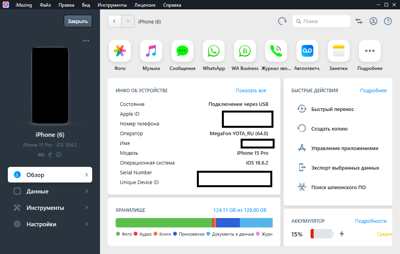The height and width of the screenshot is (254, 400).
Task: Open the Журнал звонков phone icon
Action: (x=276, y=51)
